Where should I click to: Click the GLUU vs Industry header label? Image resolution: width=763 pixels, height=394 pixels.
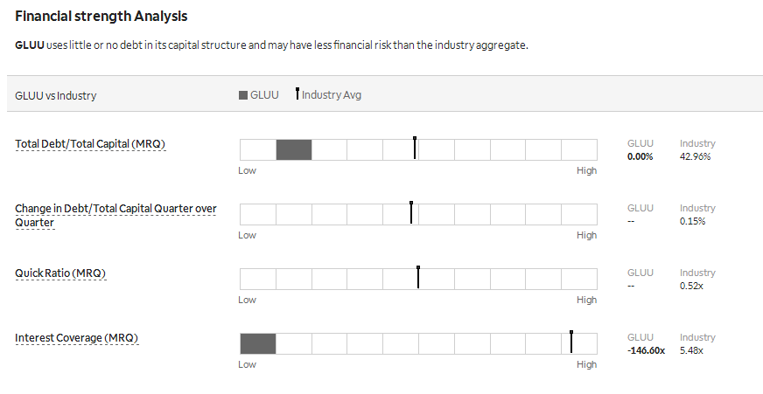click(55, 96)
